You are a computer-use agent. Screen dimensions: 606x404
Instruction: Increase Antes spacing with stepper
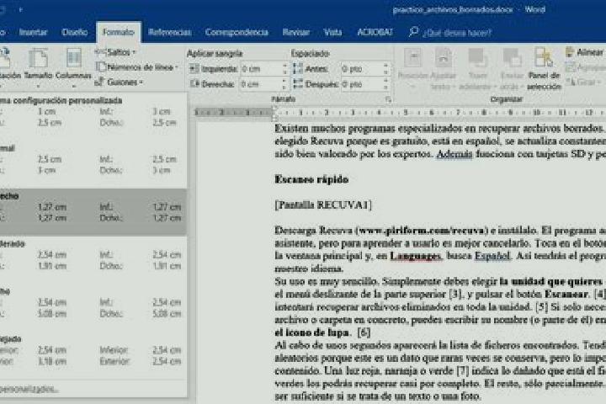[385, 66]
